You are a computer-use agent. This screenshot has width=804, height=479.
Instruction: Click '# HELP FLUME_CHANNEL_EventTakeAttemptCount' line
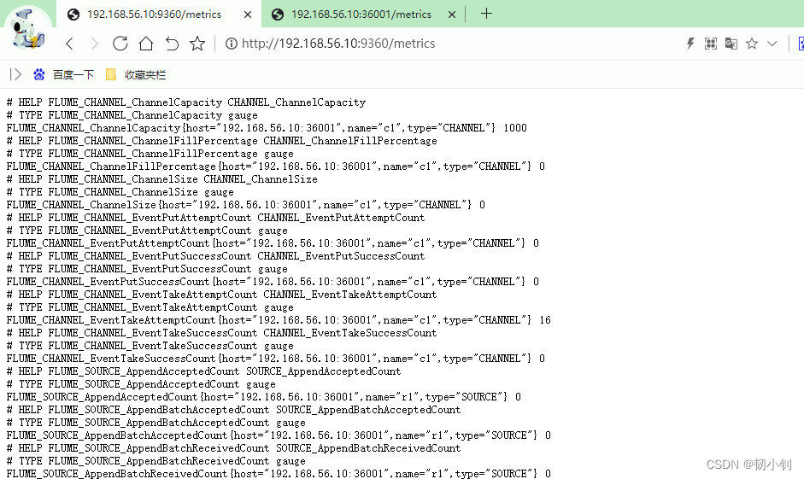(221, 295)
